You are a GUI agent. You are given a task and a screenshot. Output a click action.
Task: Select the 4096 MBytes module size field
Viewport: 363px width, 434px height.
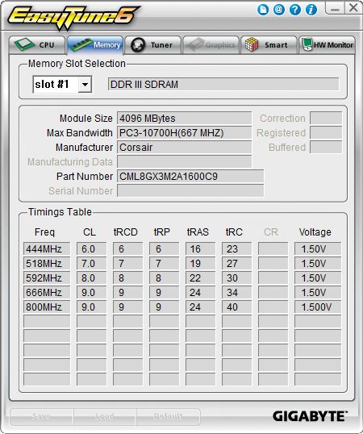(184, 119)
